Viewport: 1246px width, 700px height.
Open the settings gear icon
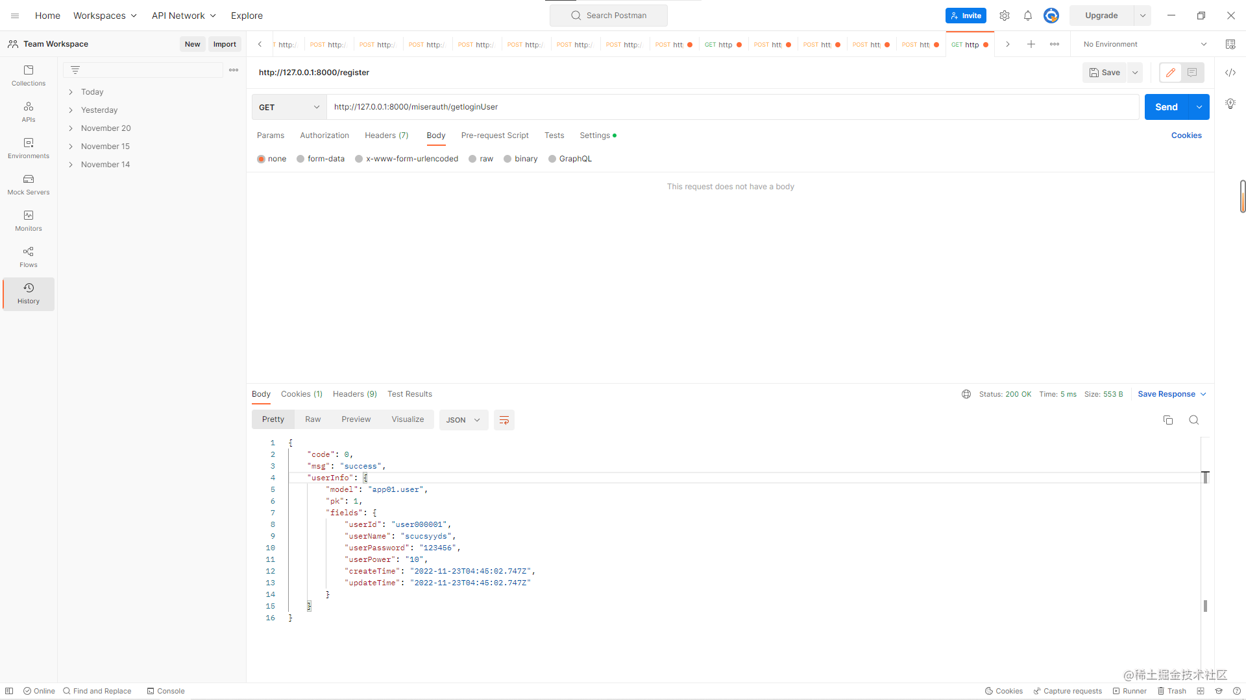1005,16
